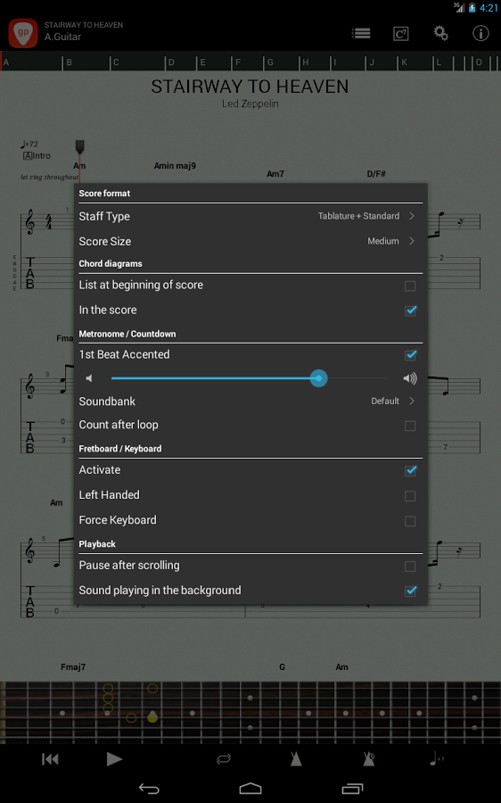This screenshot has width=501, height=803.
Task: Rewind to beginning of song
Action: coord(50,759)
